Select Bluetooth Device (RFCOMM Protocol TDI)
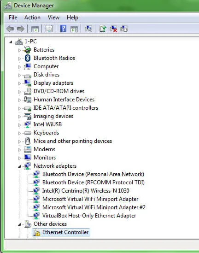Viewport: 199px width, 253px height. pyautogui.click(x=94, y=182)
